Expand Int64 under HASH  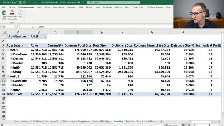coord(12,68)
